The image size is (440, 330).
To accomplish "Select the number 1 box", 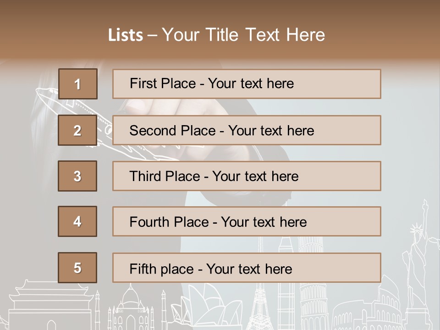I will [77, 84].
